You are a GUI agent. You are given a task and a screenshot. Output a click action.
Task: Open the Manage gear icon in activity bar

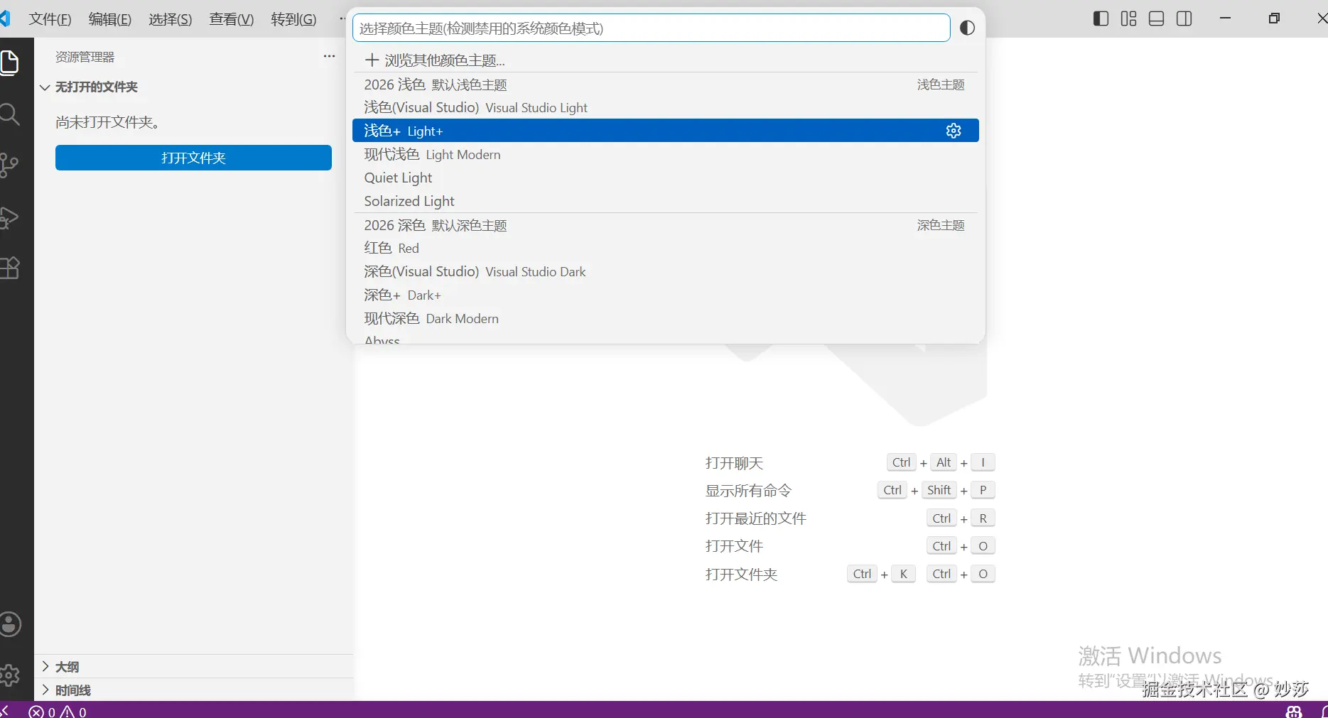tap(10, 675)
